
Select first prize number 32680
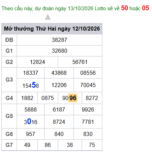click(60, 51)
